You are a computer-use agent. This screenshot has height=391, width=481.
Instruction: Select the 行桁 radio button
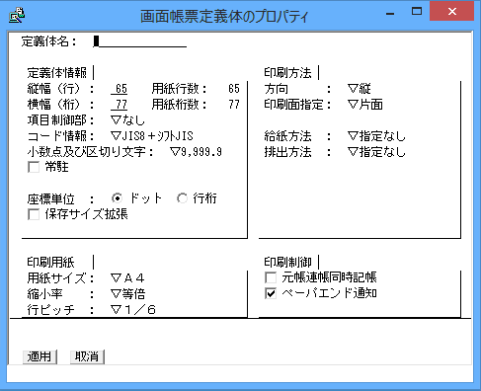click(x=182, y=198)
